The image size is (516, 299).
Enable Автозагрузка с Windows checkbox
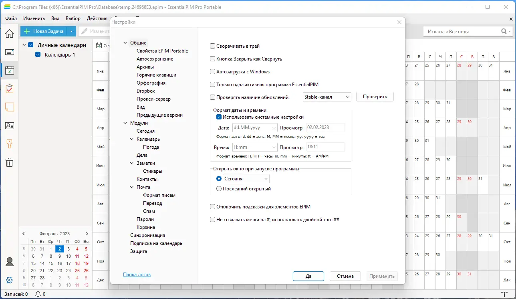pyautogui.click(x=213, y=72)
